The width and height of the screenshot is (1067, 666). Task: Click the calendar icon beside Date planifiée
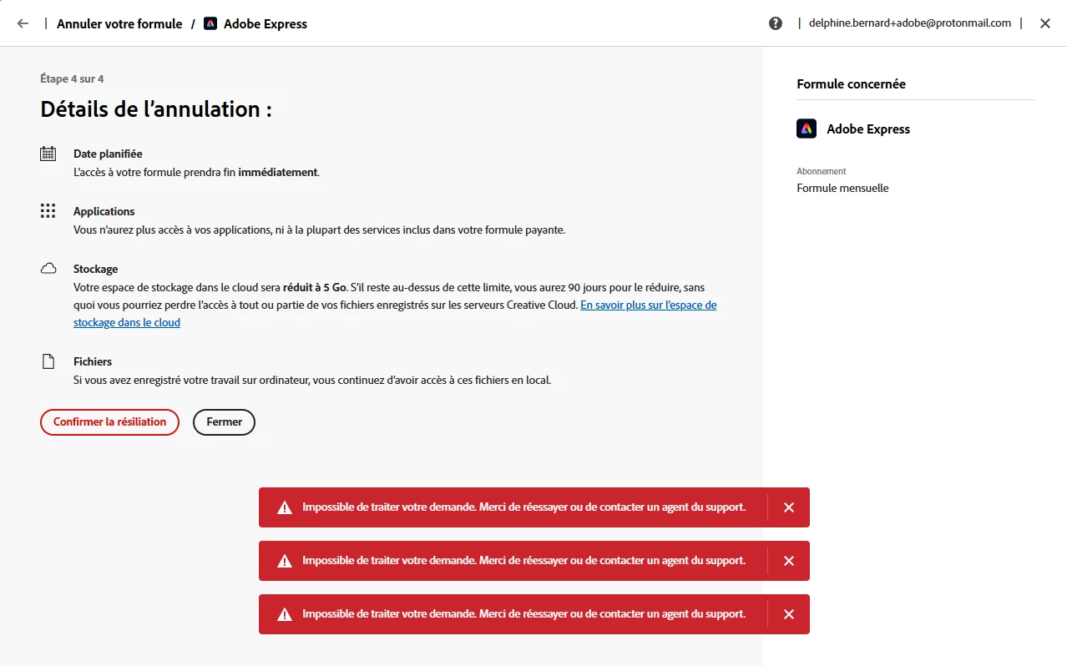coord(48,154)
